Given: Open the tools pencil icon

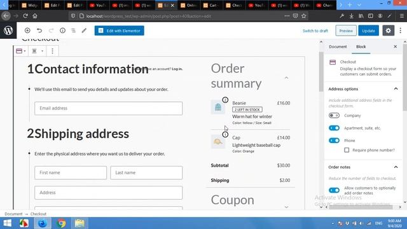Looking at the screenshot, I should tap(84, 31).
